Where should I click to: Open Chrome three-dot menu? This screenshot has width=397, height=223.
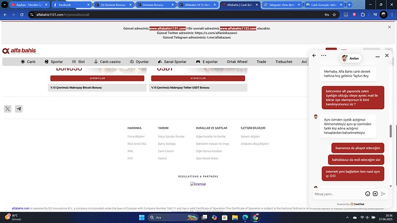392,15
